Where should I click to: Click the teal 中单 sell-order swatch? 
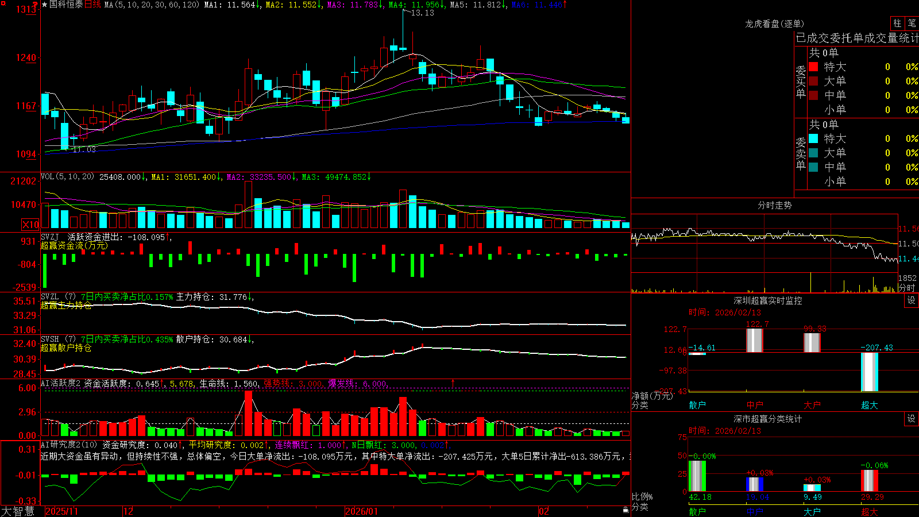tap(813, 167)
